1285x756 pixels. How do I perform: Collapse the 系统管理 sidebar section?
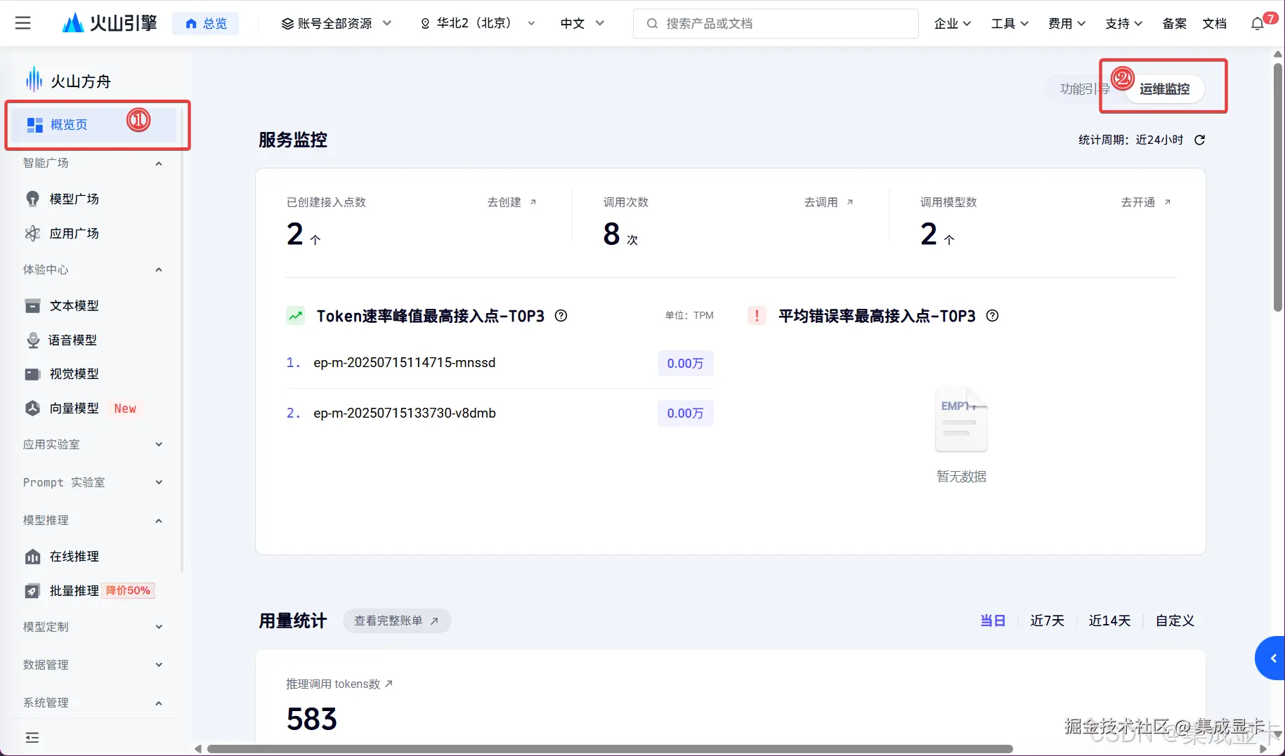coord(159,703)
